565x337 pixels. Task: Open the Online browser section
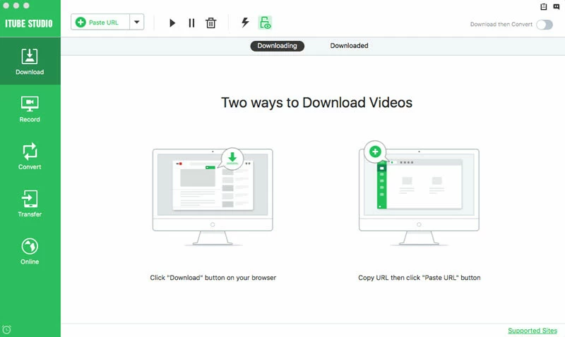(30, 251)
